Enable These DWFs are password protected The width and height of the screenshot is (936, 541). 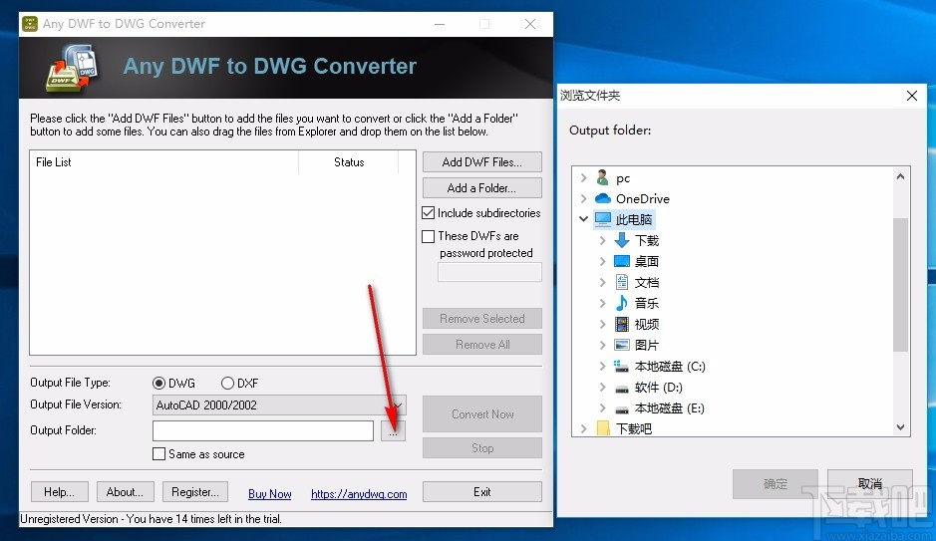coord(428,236)
